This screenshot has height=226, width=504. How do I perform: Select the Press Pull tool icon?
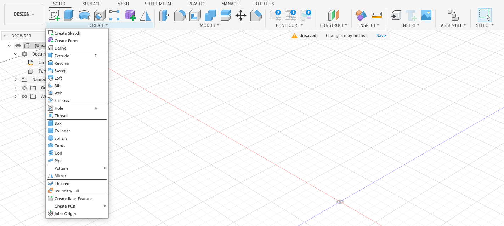tap(164, 15)
